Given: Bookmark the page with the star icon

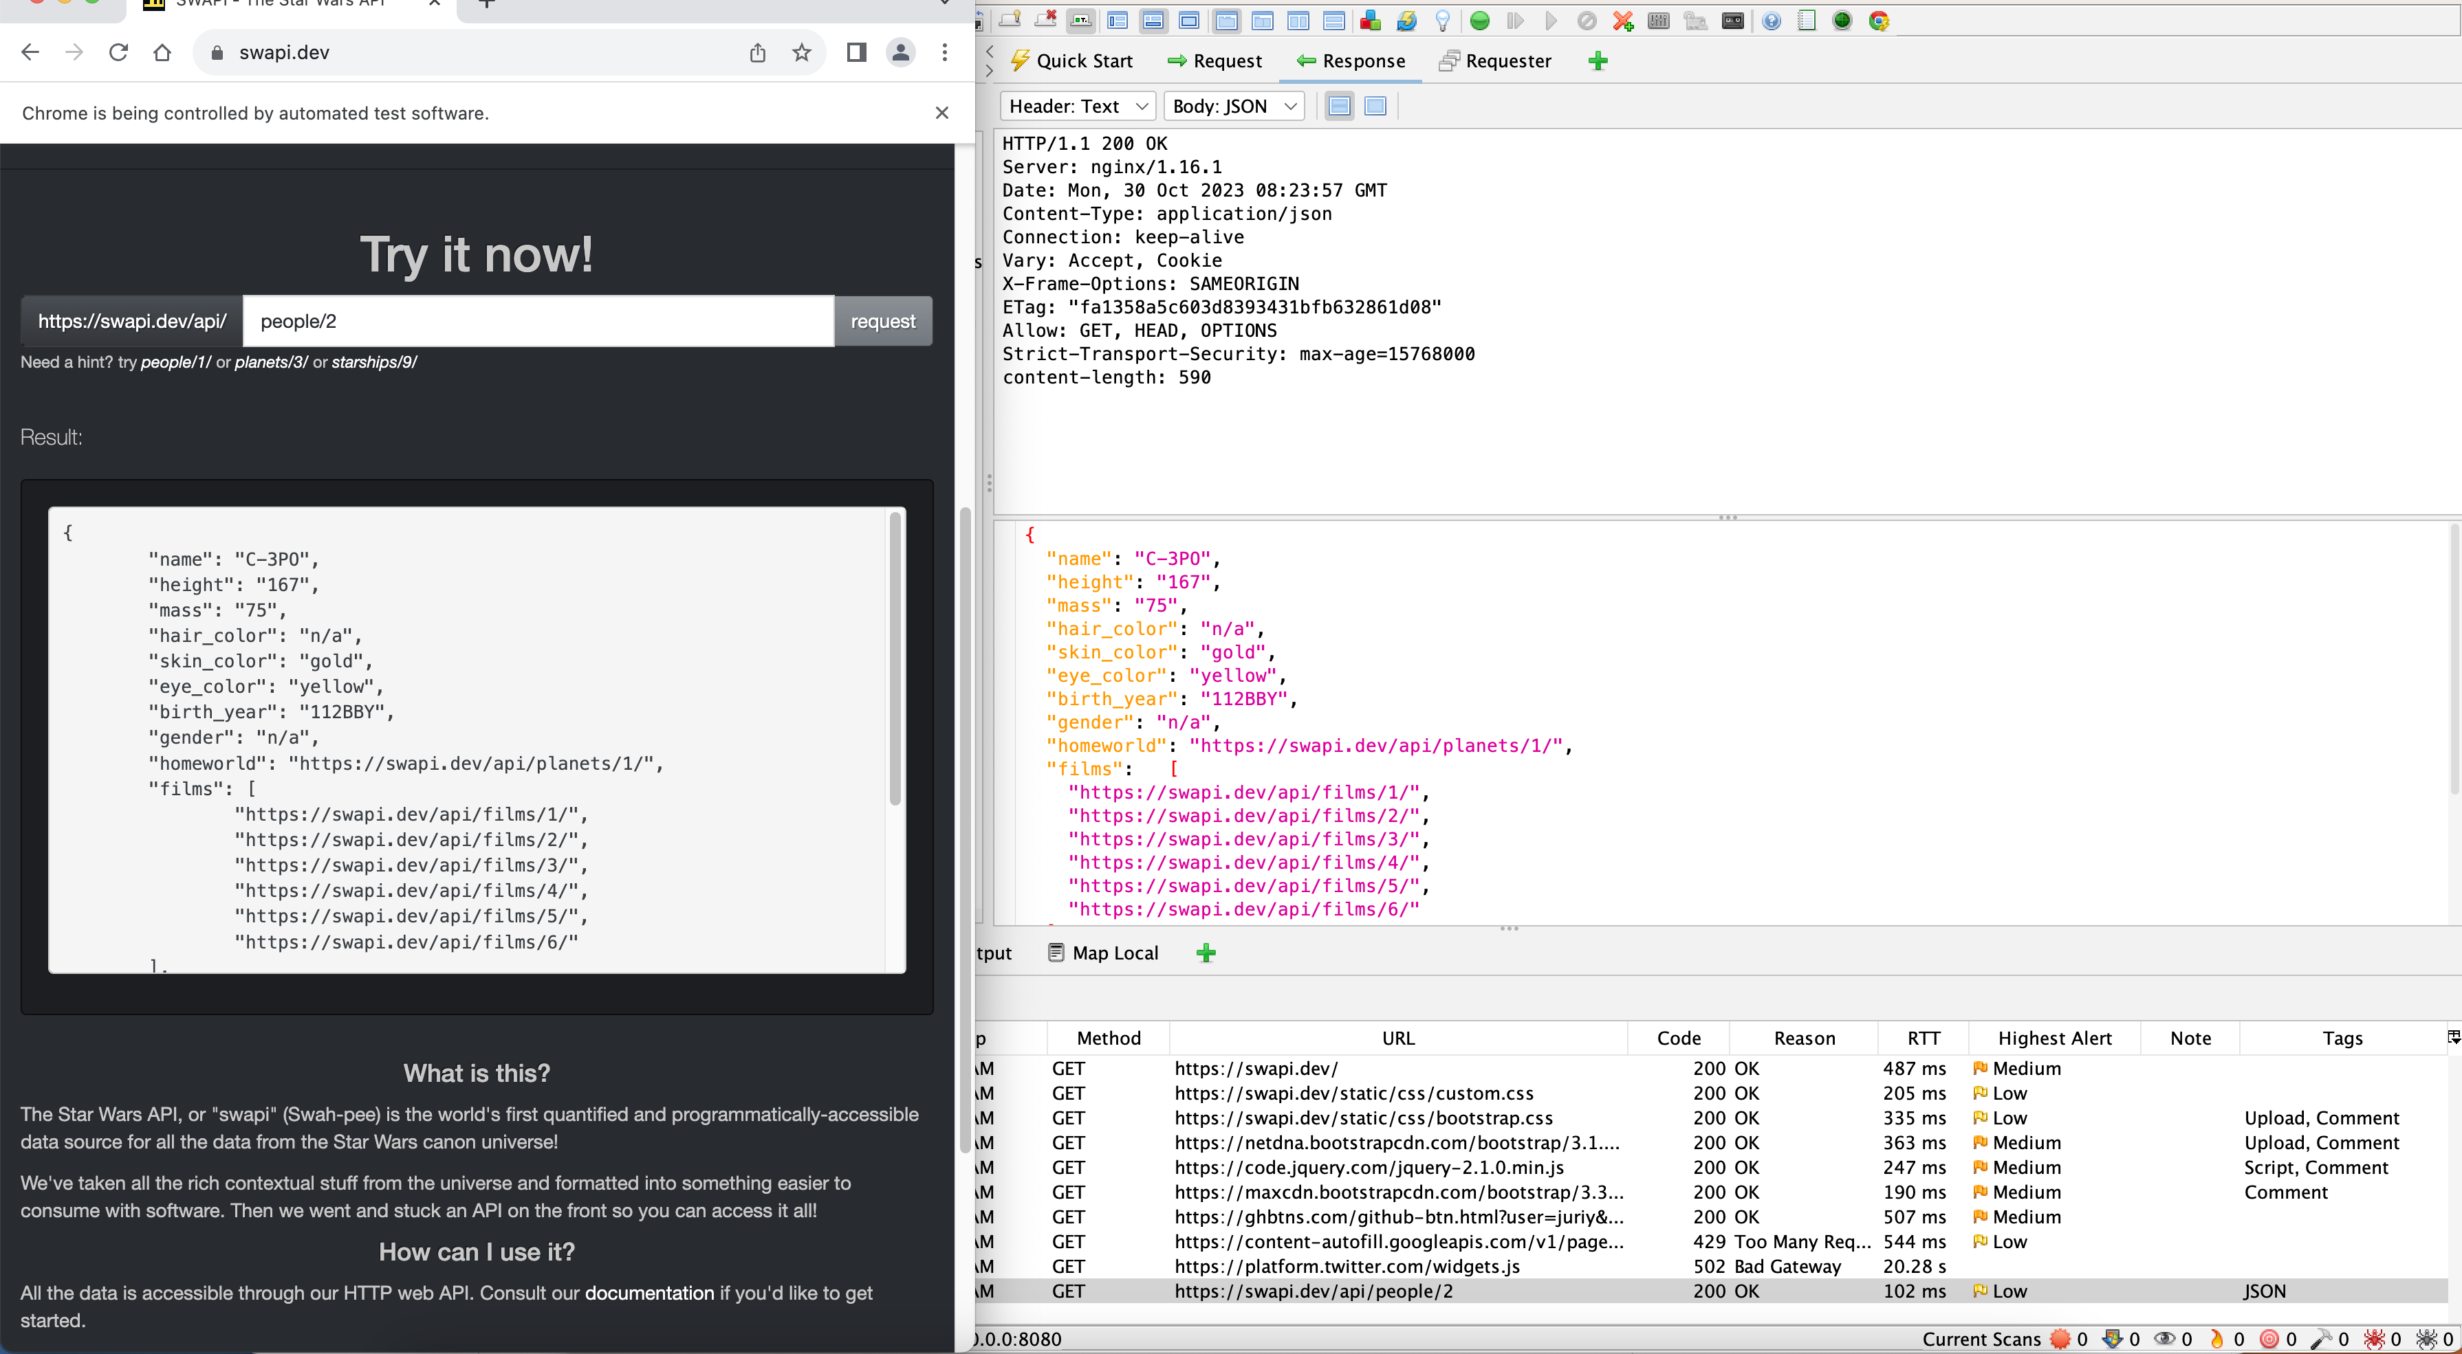Looking at the screenshot, I should click(802, 52).
